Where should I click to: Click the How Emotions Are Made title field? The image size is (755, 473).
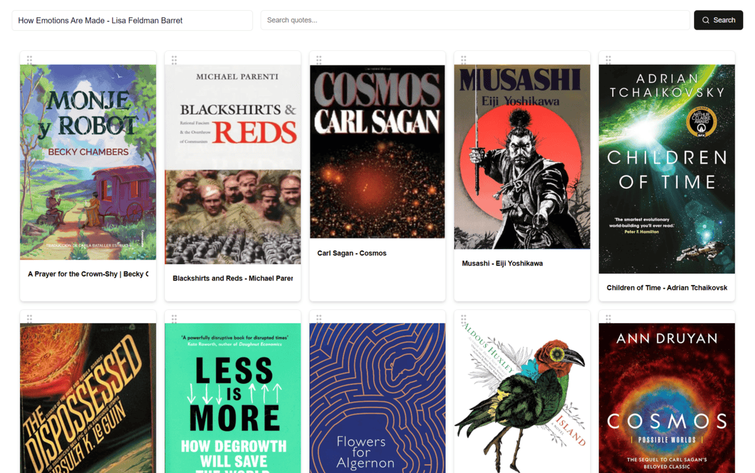132,20
